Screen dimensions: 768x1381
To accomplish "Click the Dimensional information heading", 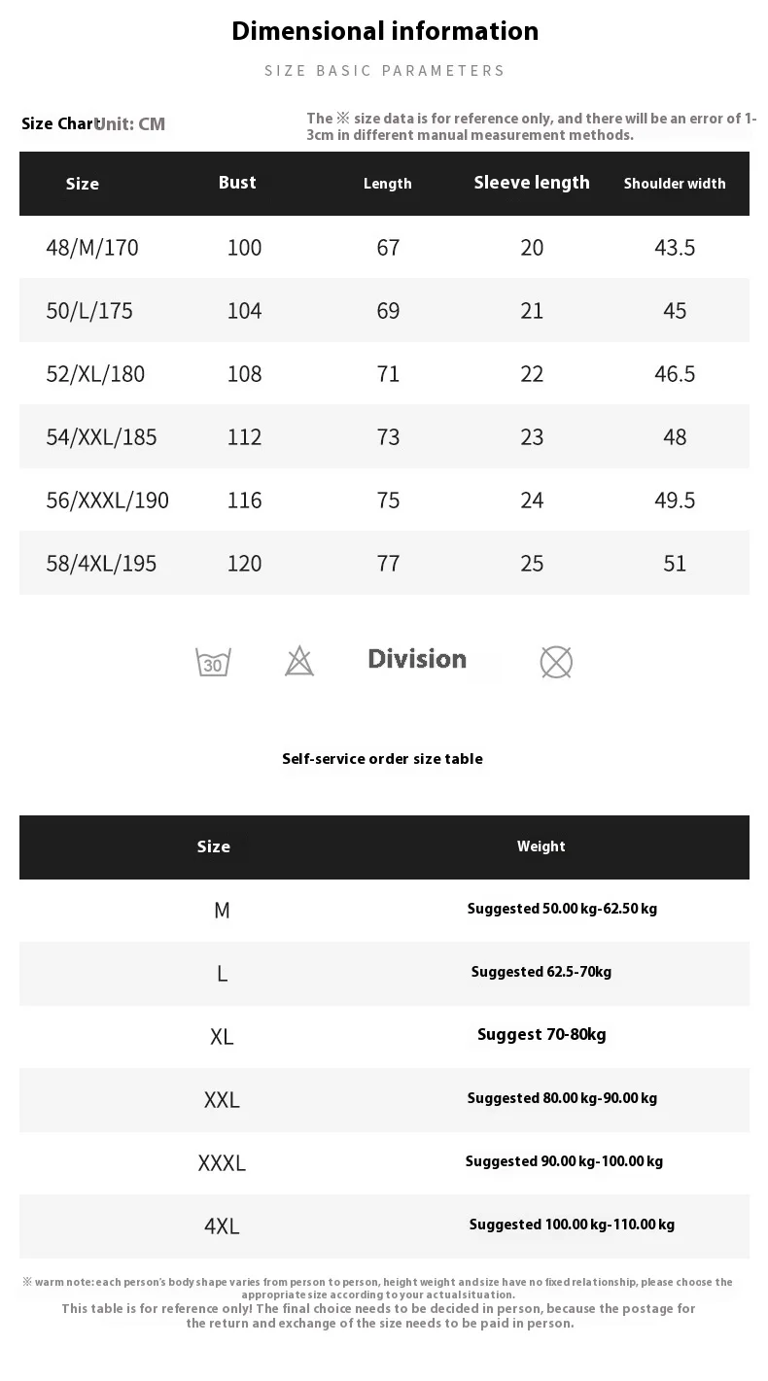I will (385, 31).
